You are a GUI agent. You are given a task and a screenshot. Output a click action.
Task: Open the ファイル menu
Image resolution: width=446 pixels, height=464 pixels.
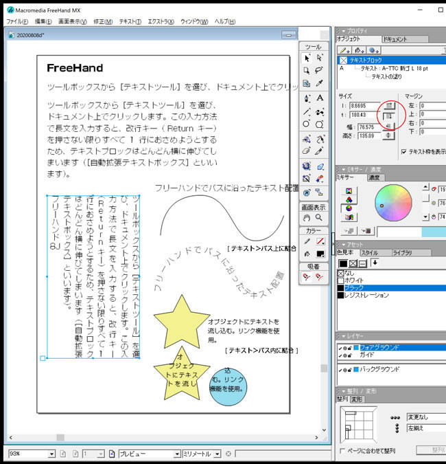(x=17, y=21)
